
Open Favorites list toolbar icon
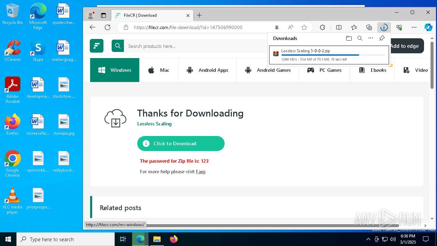point(354,27)
